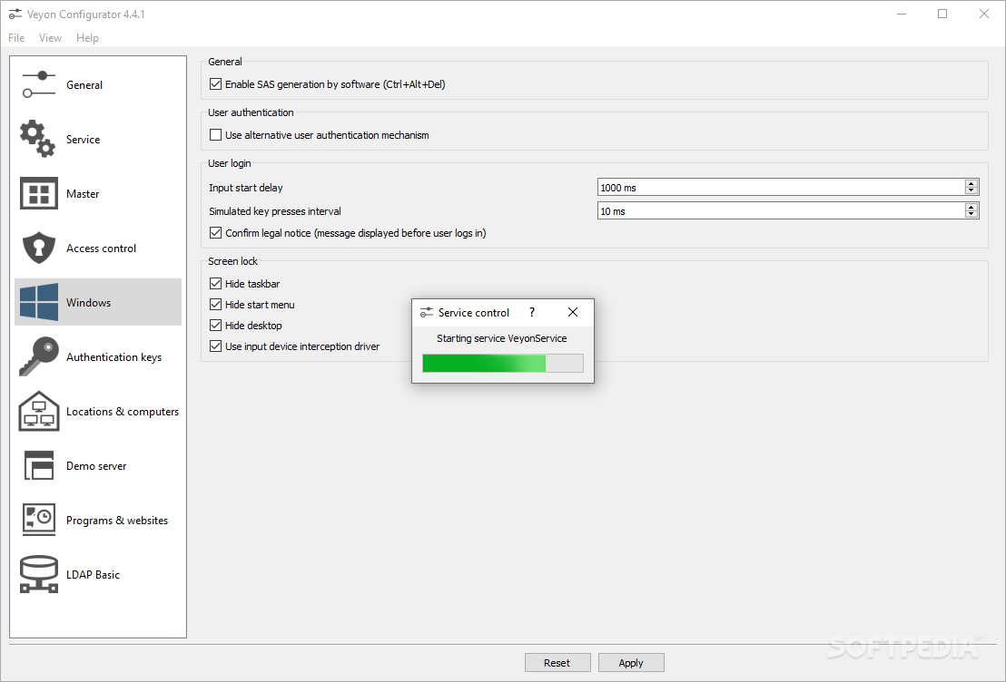Screen dimensions: 1006x682
Task: Open Programs & websites icon
Action: tap(38, 520)
